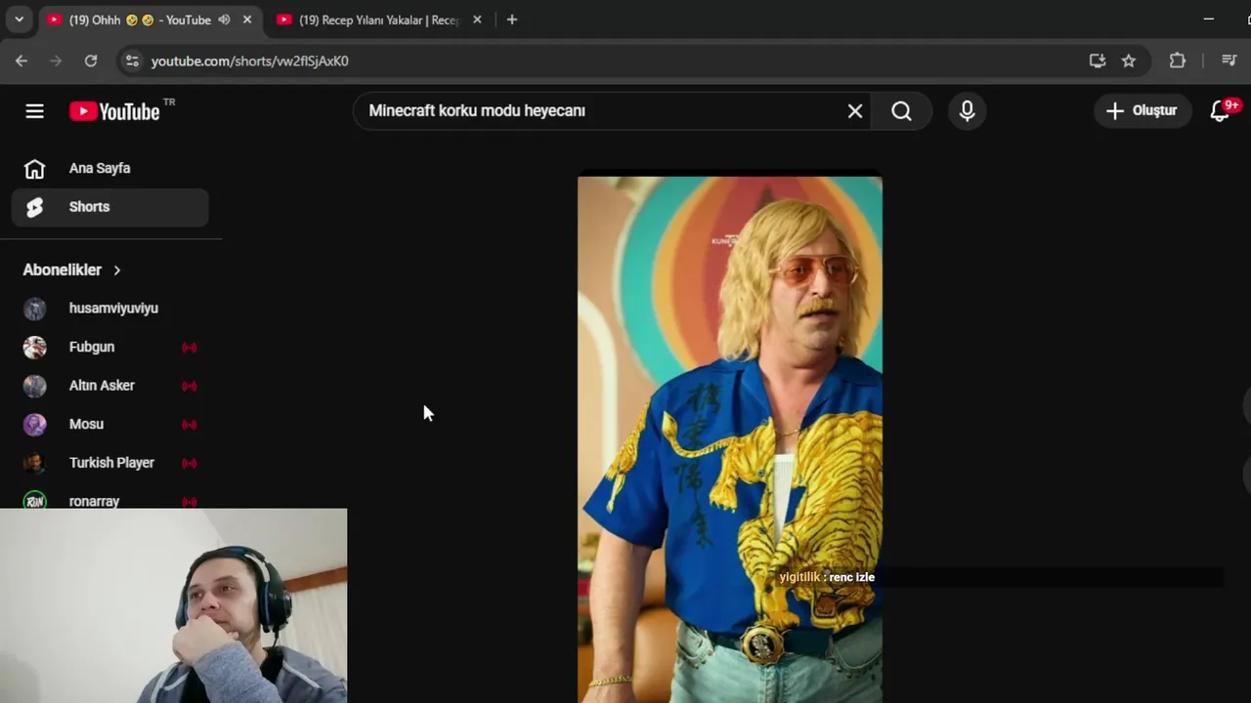Click the Fubgun channel avatar

(34, 348)
